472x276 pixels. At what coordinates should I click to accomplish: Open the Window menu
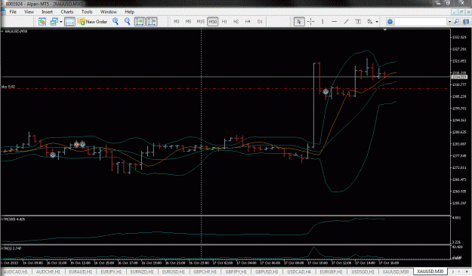(108, 12)
